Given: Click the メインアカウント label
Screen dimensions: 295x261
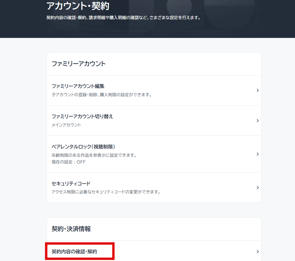Looking at the screenshot, I should tap(66, 125).
